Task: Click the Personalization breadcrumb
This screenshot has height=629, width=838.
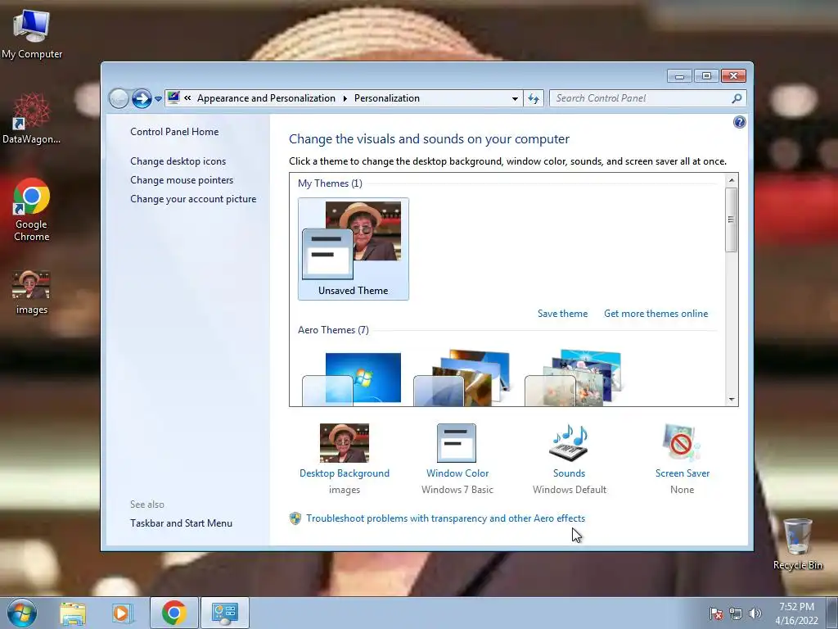Action: [387, 98]
